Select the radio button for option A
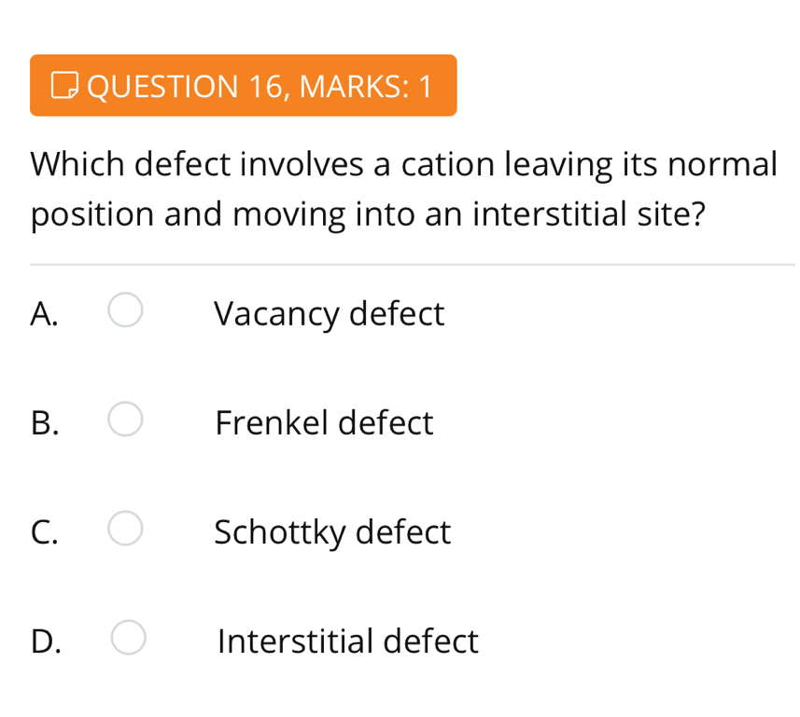This screenshot has width=800, height=717. coord(125,311)
